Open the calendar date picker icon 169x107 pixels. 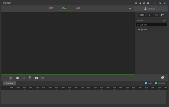[x=163, y=15]
